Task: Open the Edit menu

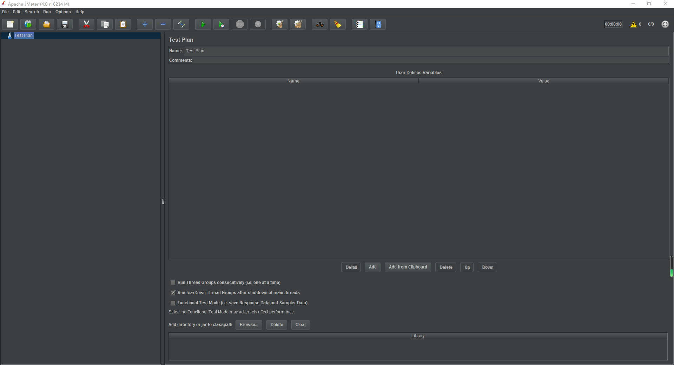Action: [x=16, y=12]
